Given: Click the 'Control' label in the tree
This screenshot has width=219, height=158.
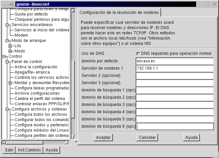Looking at the screenshot, I should tap(15, 56).
